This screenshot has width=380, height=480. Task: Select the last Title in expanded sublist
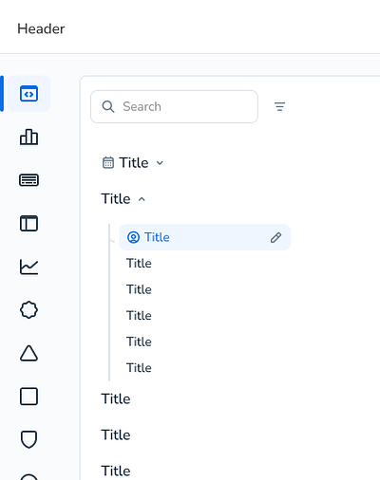[139, 368]
